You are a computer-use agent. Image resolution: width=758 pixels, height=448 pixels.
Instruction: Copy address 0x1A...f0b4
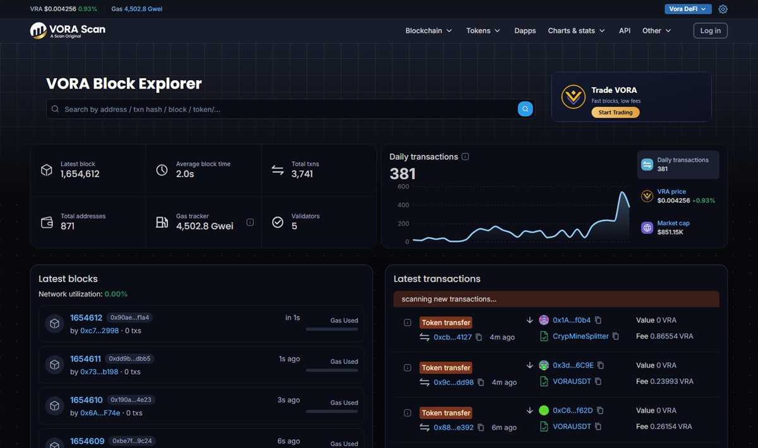click(x=598, y=320)
